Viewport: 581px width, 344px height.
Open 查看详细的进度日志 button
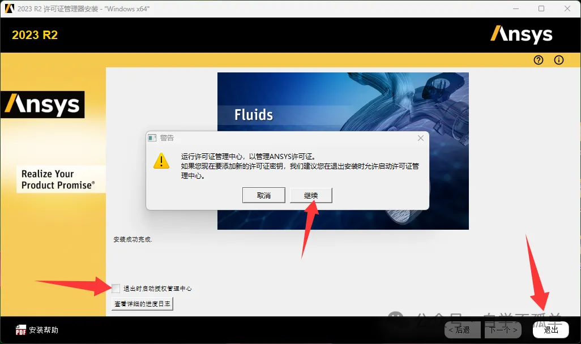pyautogui.click(x=142, y=304)
